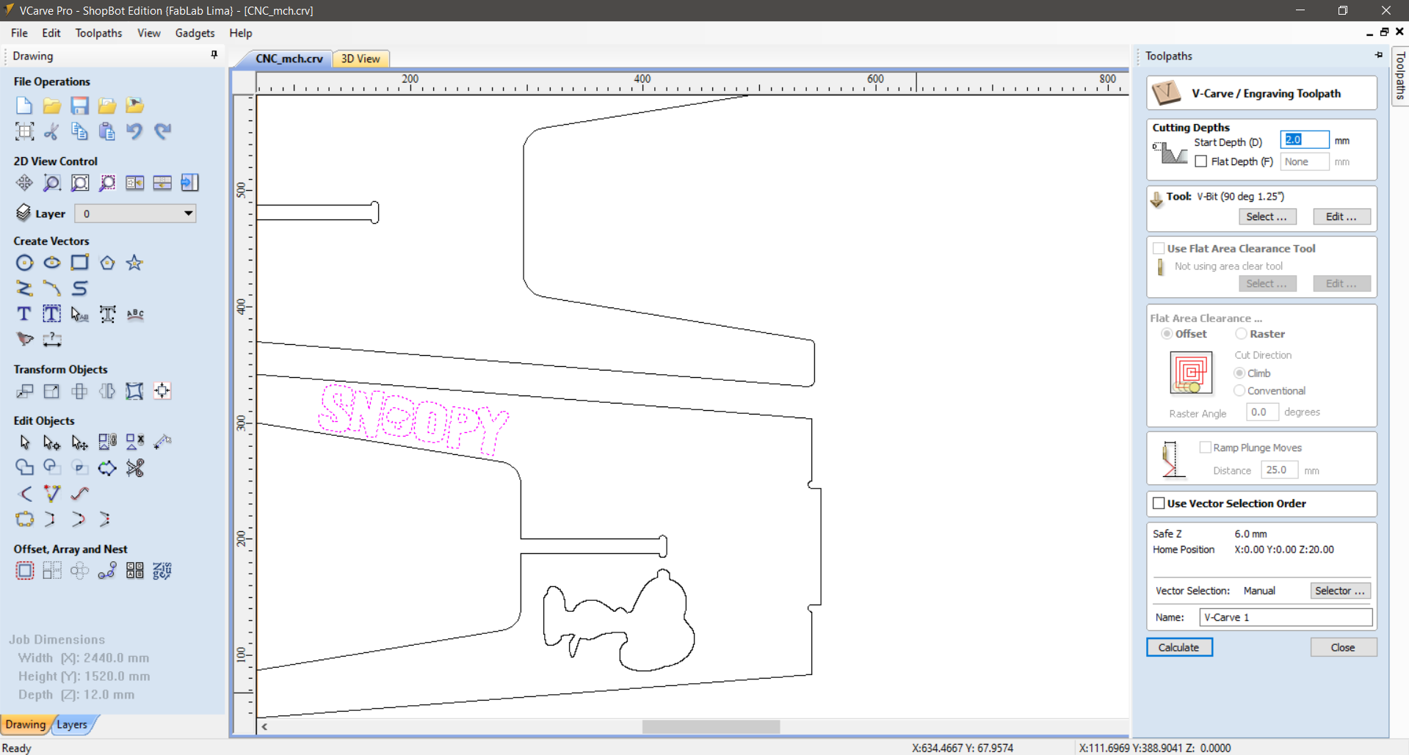Image resolution: width=1409 pixels, height=755 pixels.
Task: Select the Draw Polyline tool
Action: (x=24, y=288)
